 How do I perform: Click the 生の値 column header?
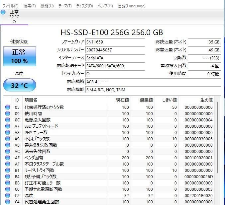click(x=197, y=100)
